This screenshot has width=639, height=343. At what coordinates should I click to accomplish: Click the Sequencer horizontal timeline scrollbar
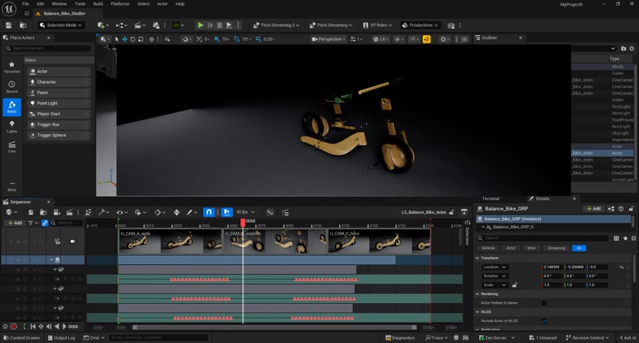[x=275, y=327]
